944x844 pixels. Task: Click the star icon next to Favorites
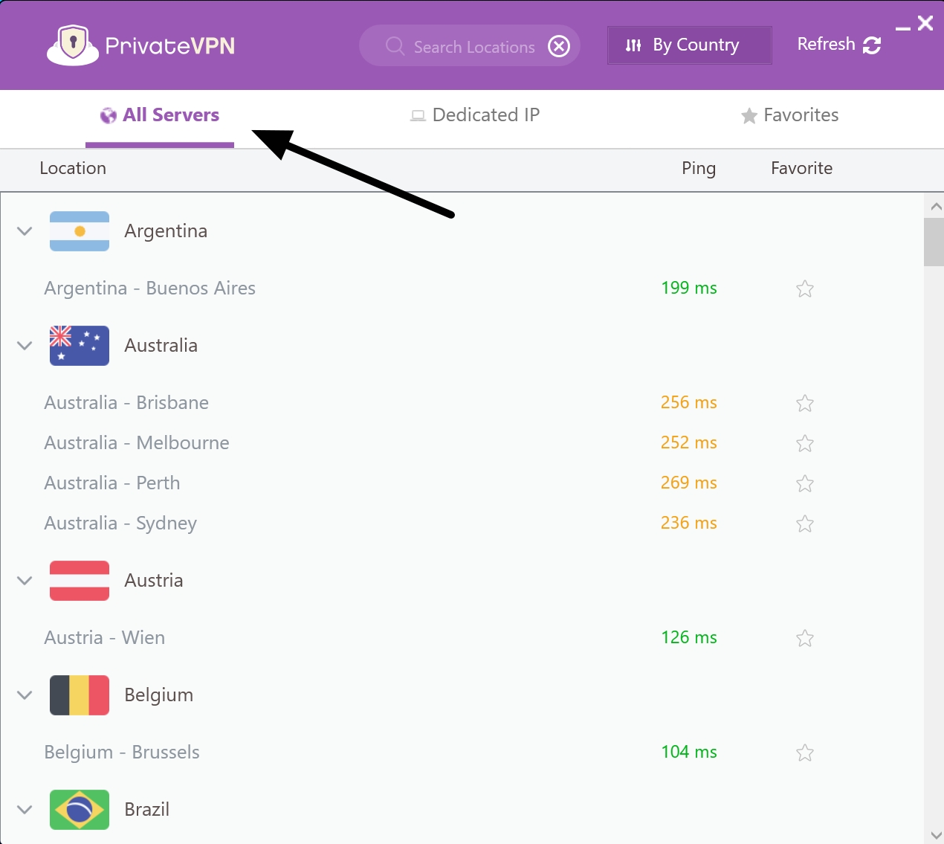pyautogui.click(x=748, y=115)
